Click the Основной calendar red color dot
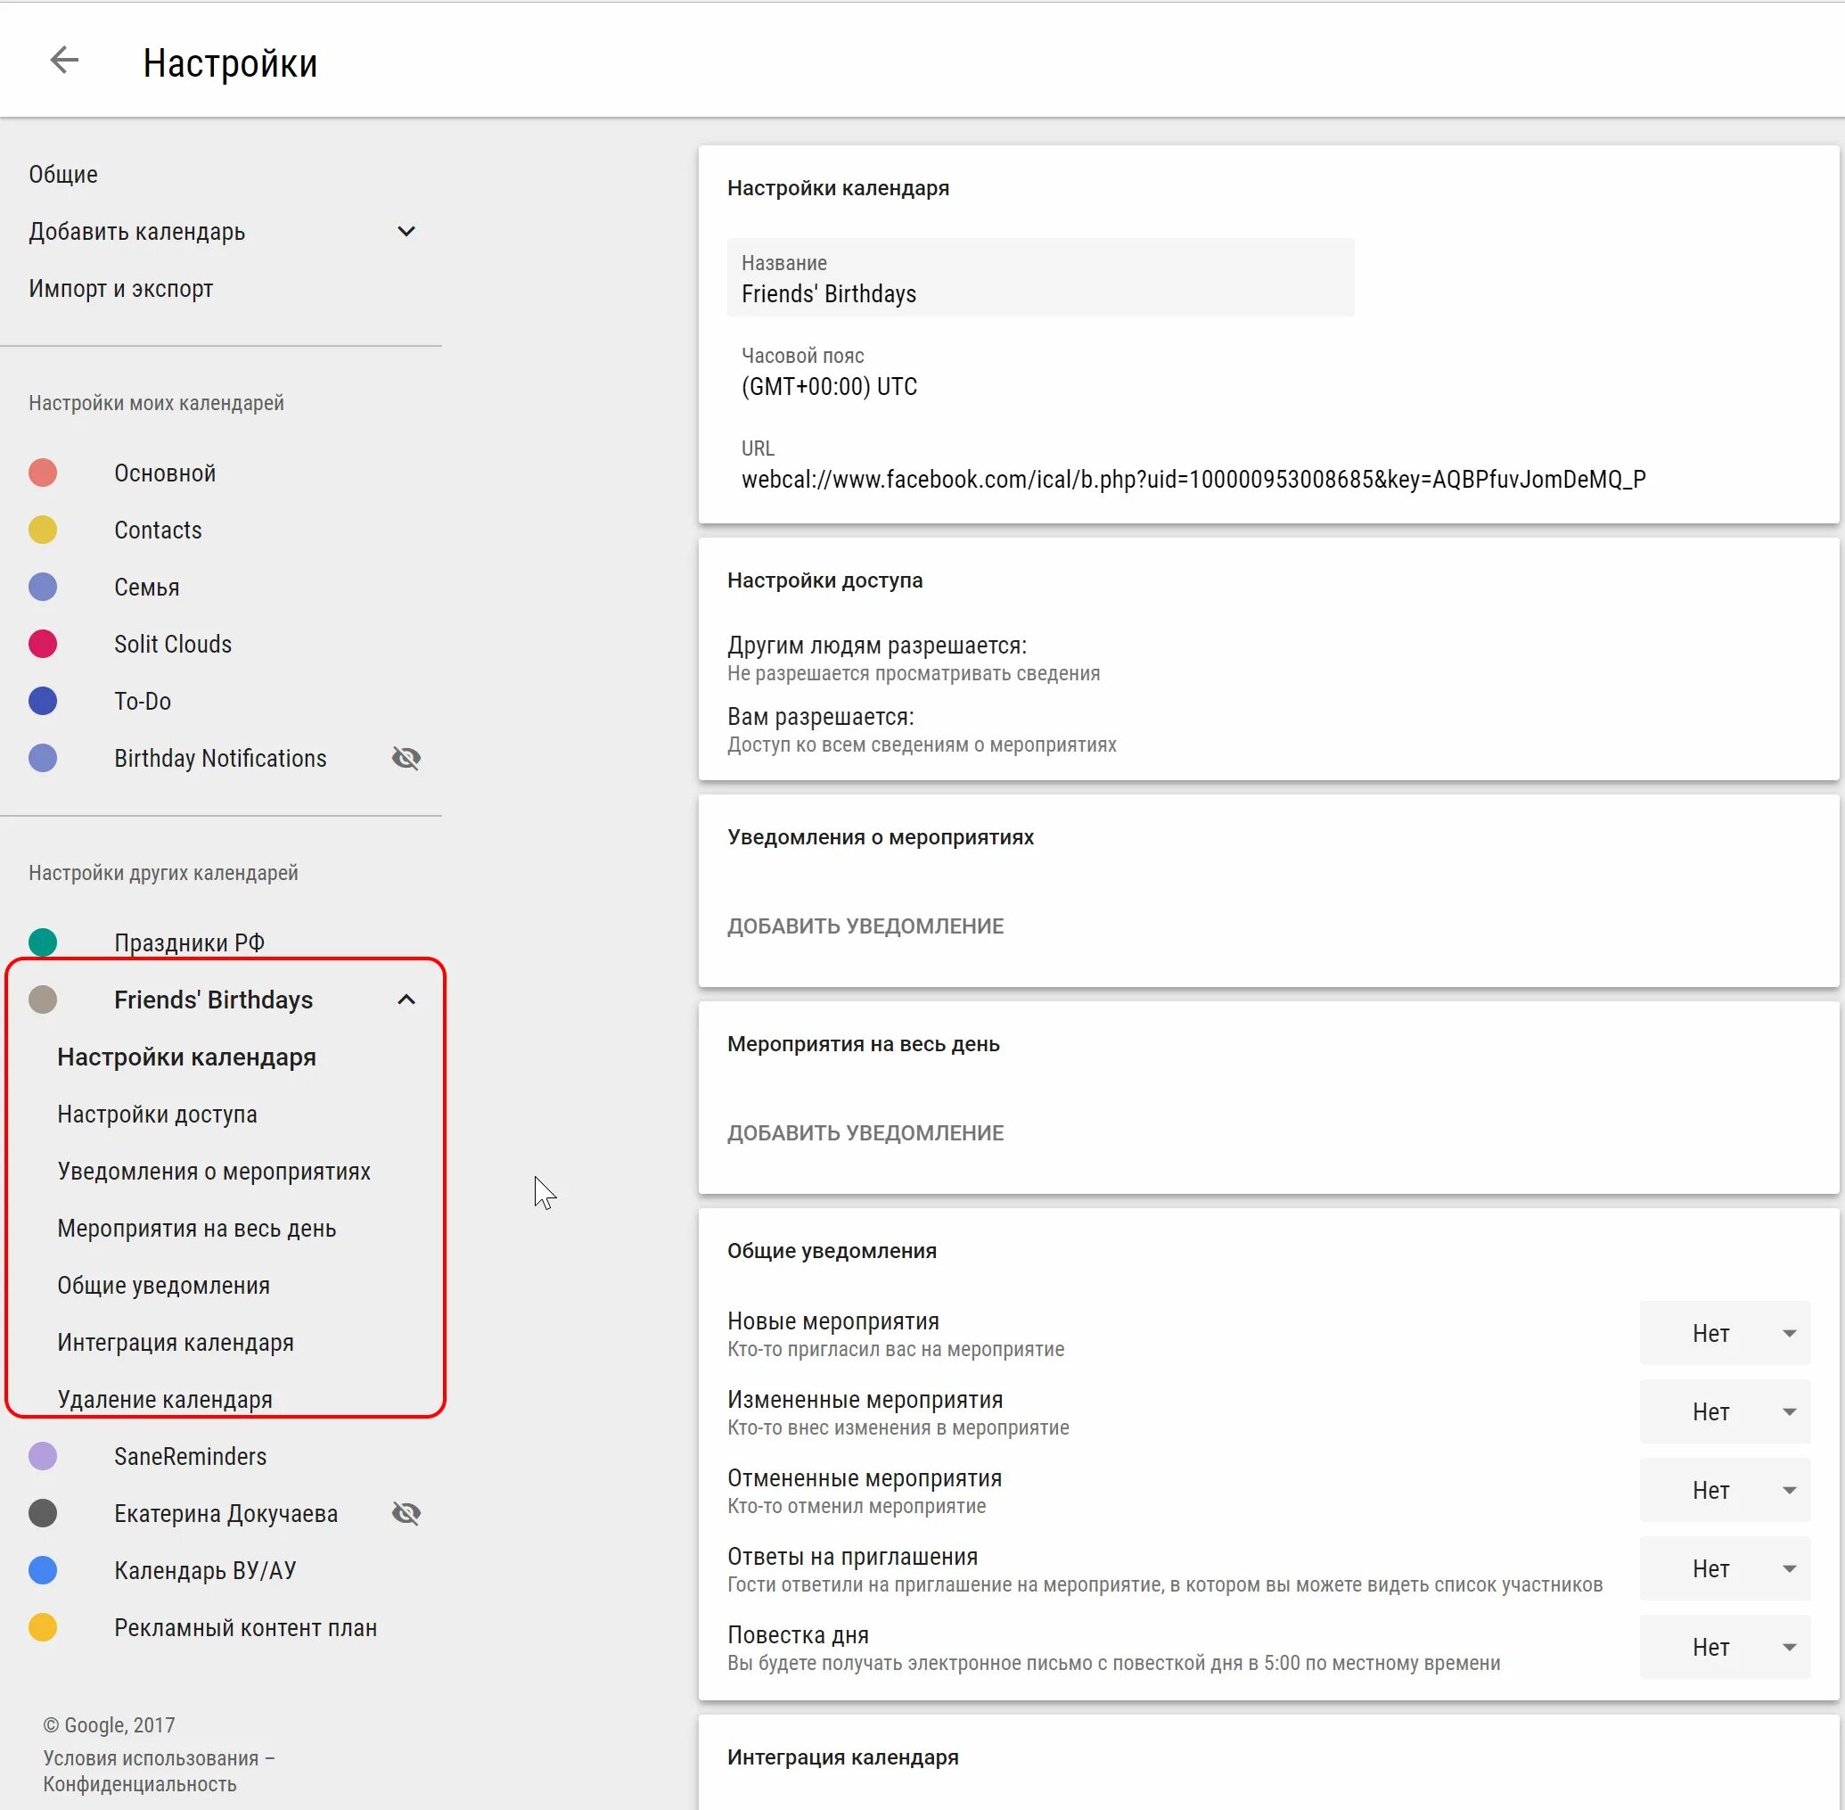The image size is (1845, 1810). (43, 473)
